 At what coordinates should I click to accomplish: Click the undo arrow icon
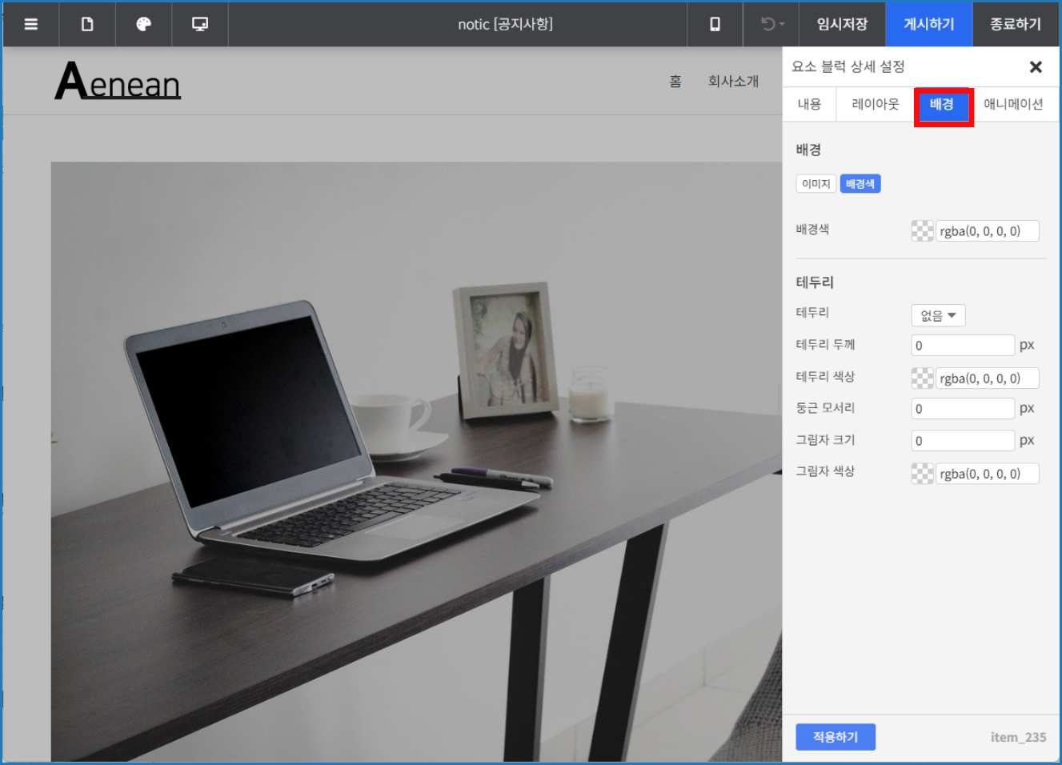(769, 24)
